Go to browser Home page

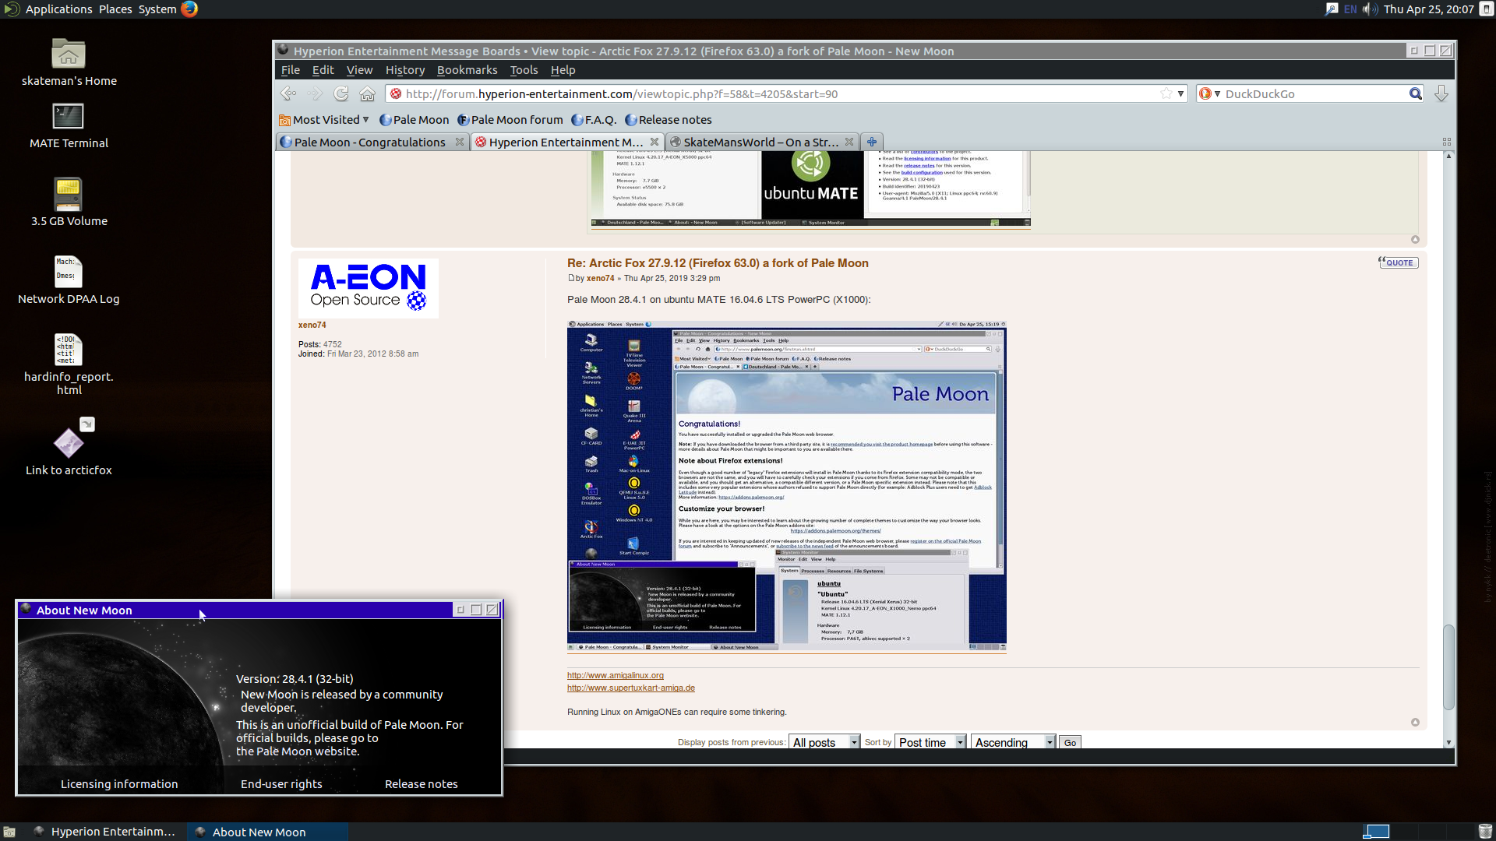tap(368, 93)
